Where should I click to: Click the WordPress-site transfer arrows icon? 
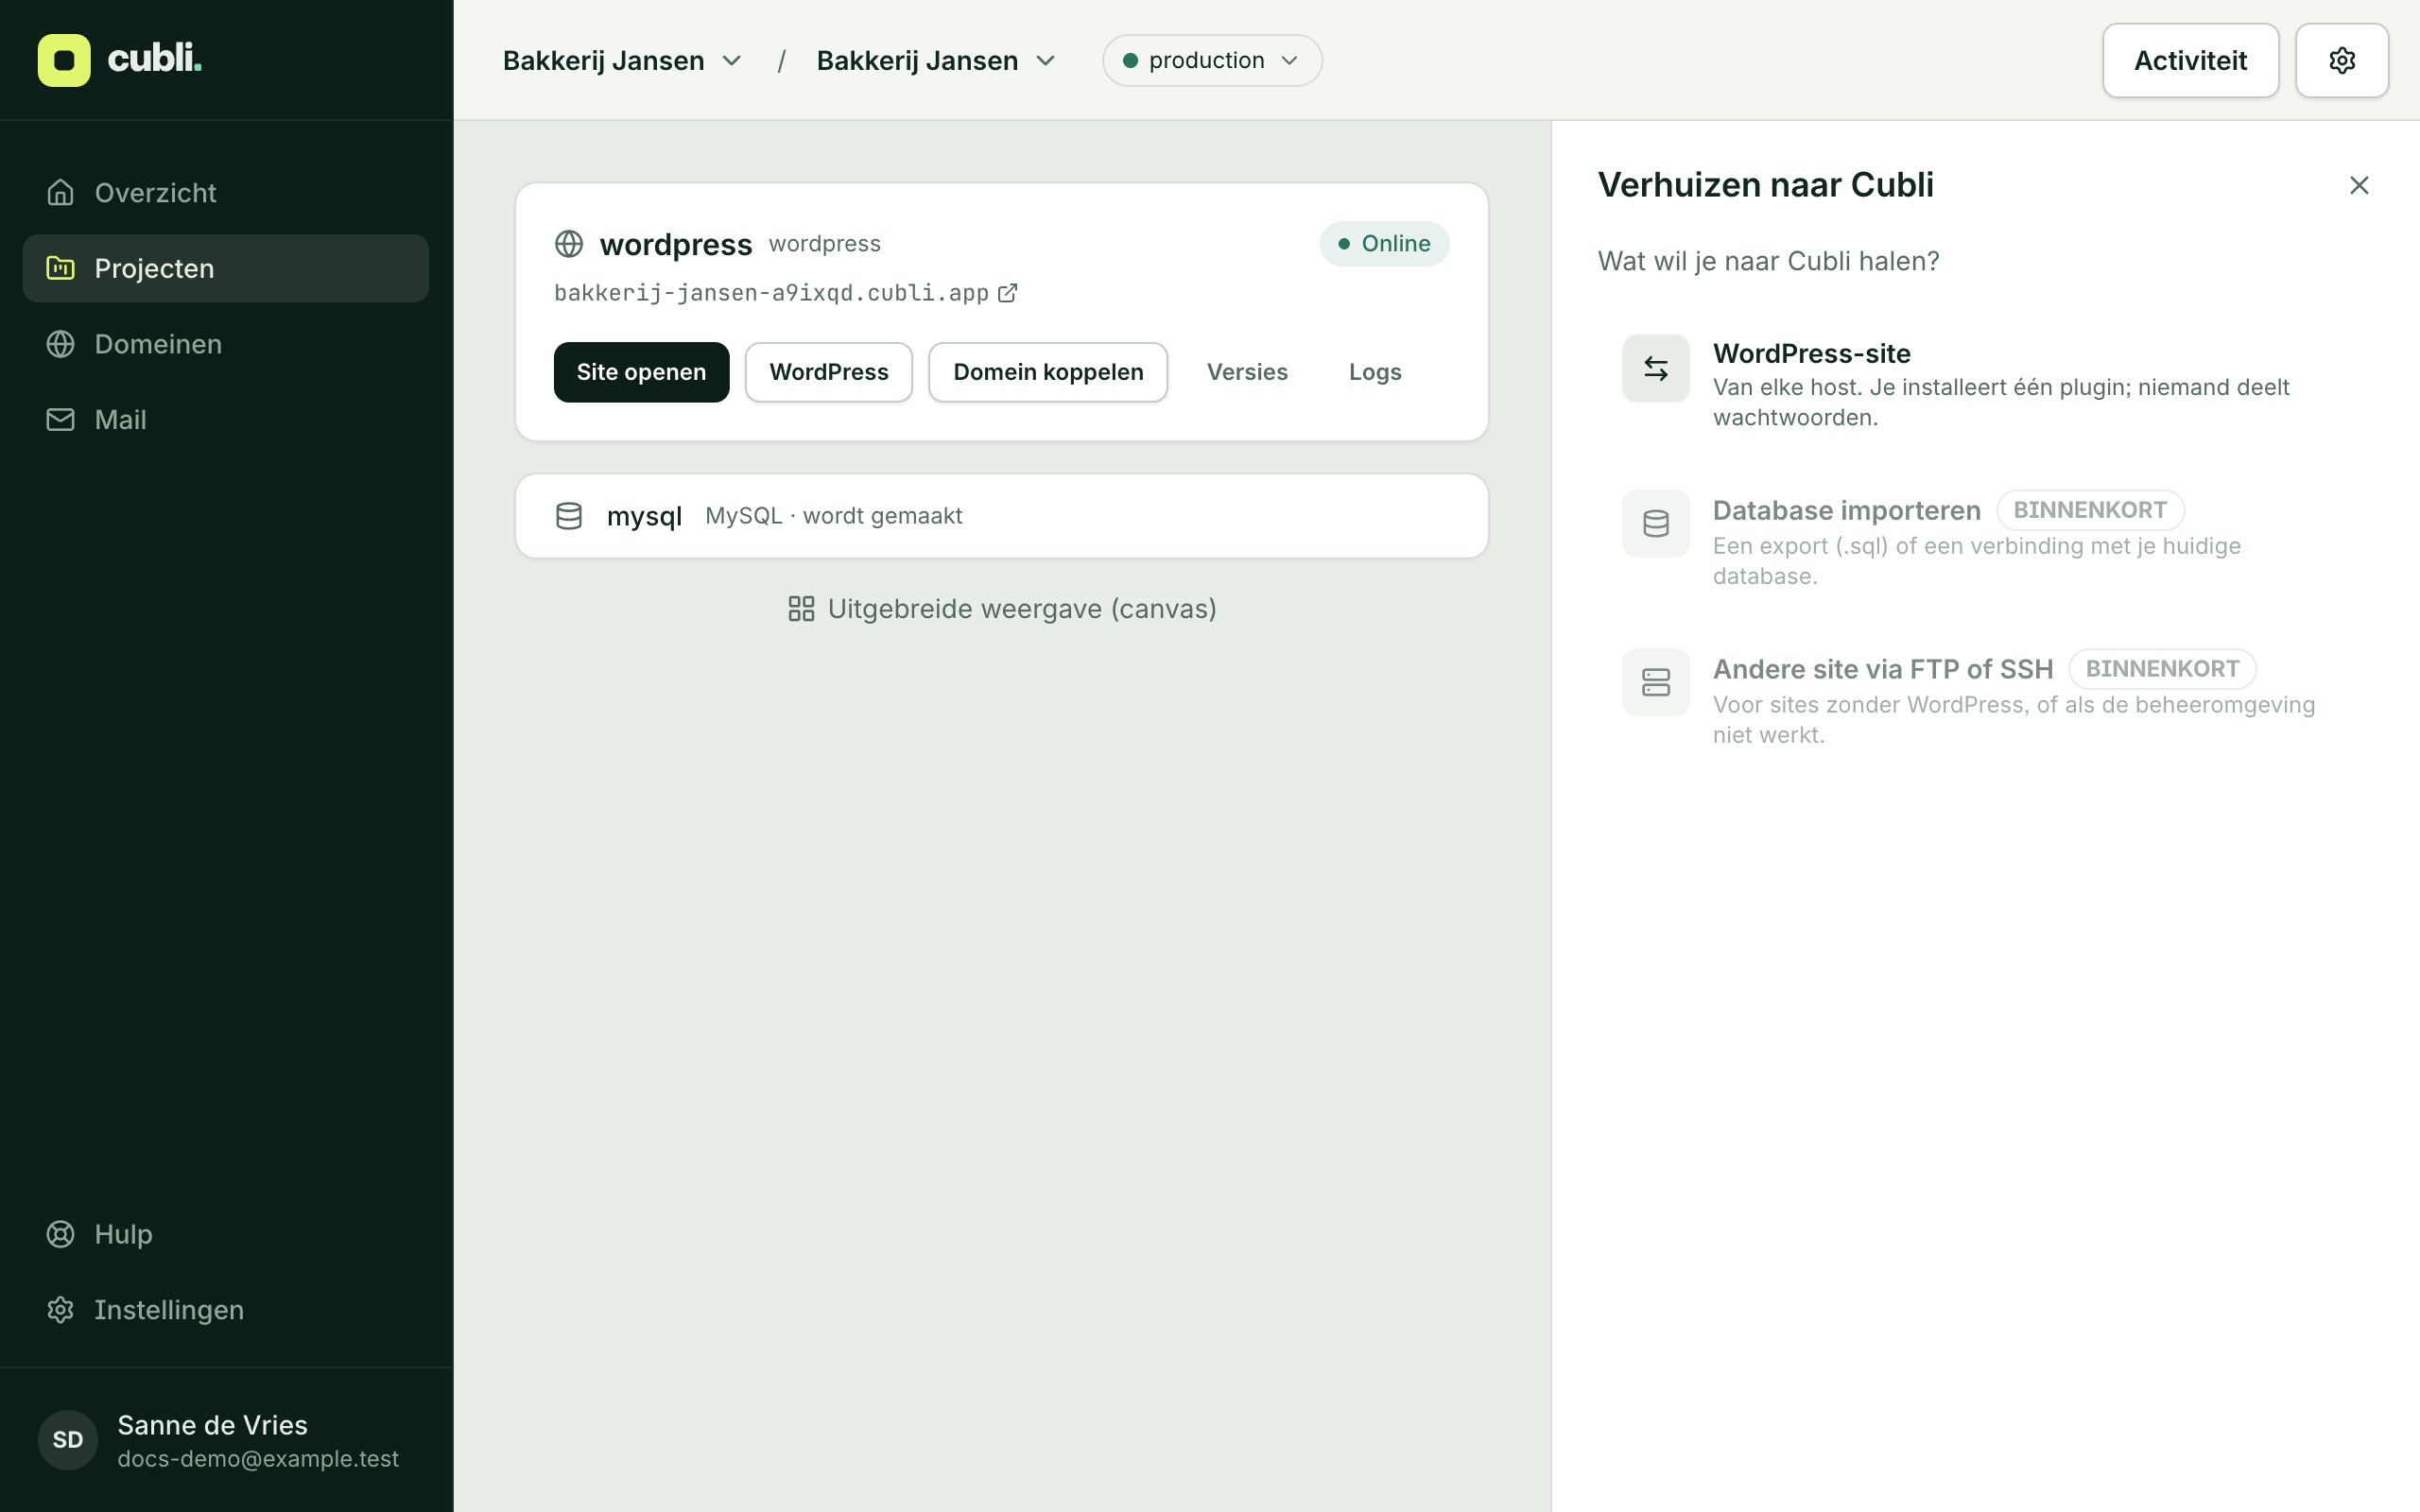[1656, 369]
